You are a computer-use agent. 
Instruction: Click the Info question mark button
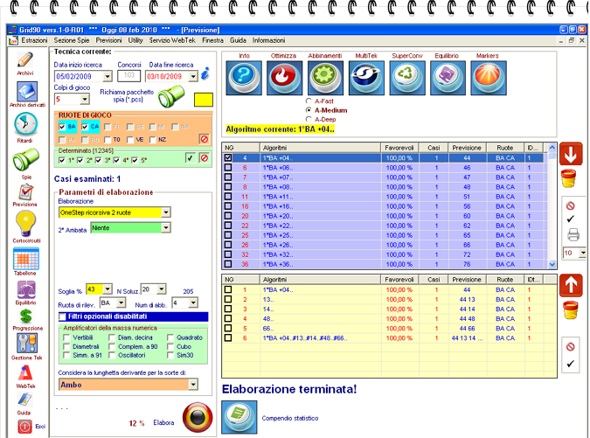coord(244,78)
